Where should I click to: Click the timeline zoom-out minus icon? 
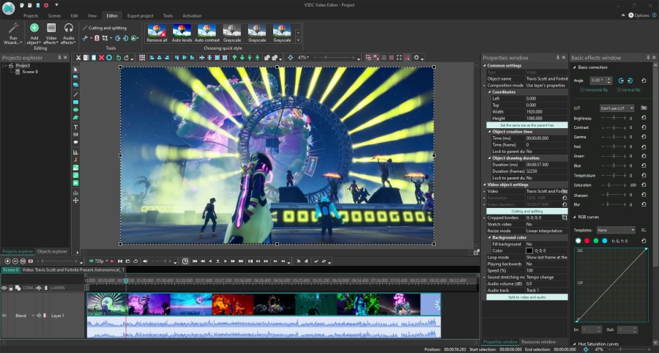click(15, 261)
